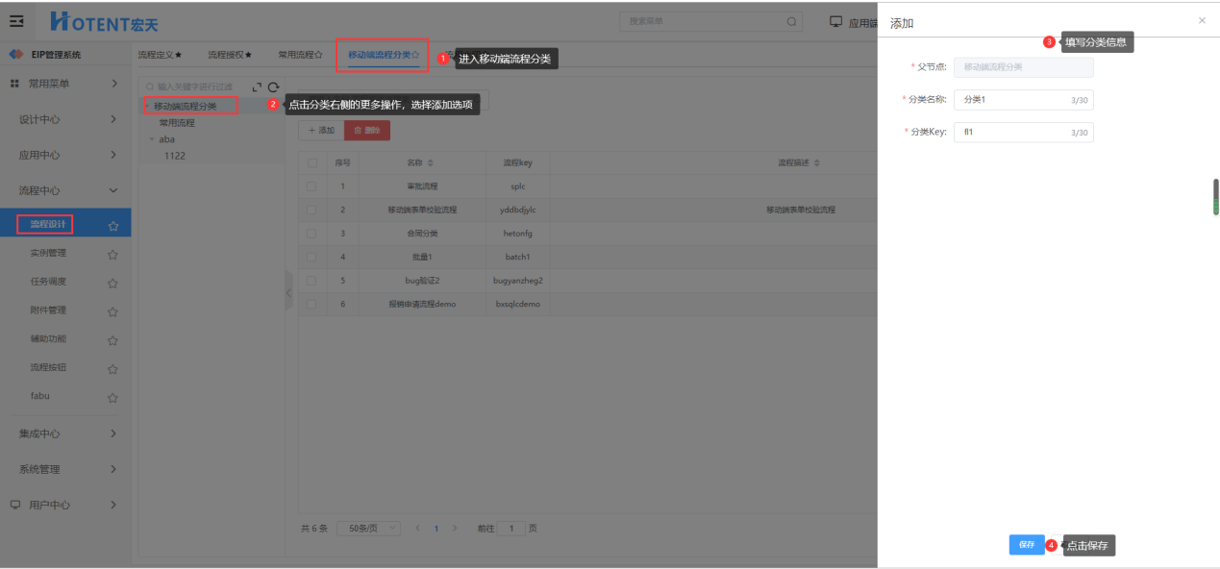Collapse the sidebar with the hamburger icon
Image resolution: width=1220 pixels, height=569 pixels.
(x=16, y=20)
